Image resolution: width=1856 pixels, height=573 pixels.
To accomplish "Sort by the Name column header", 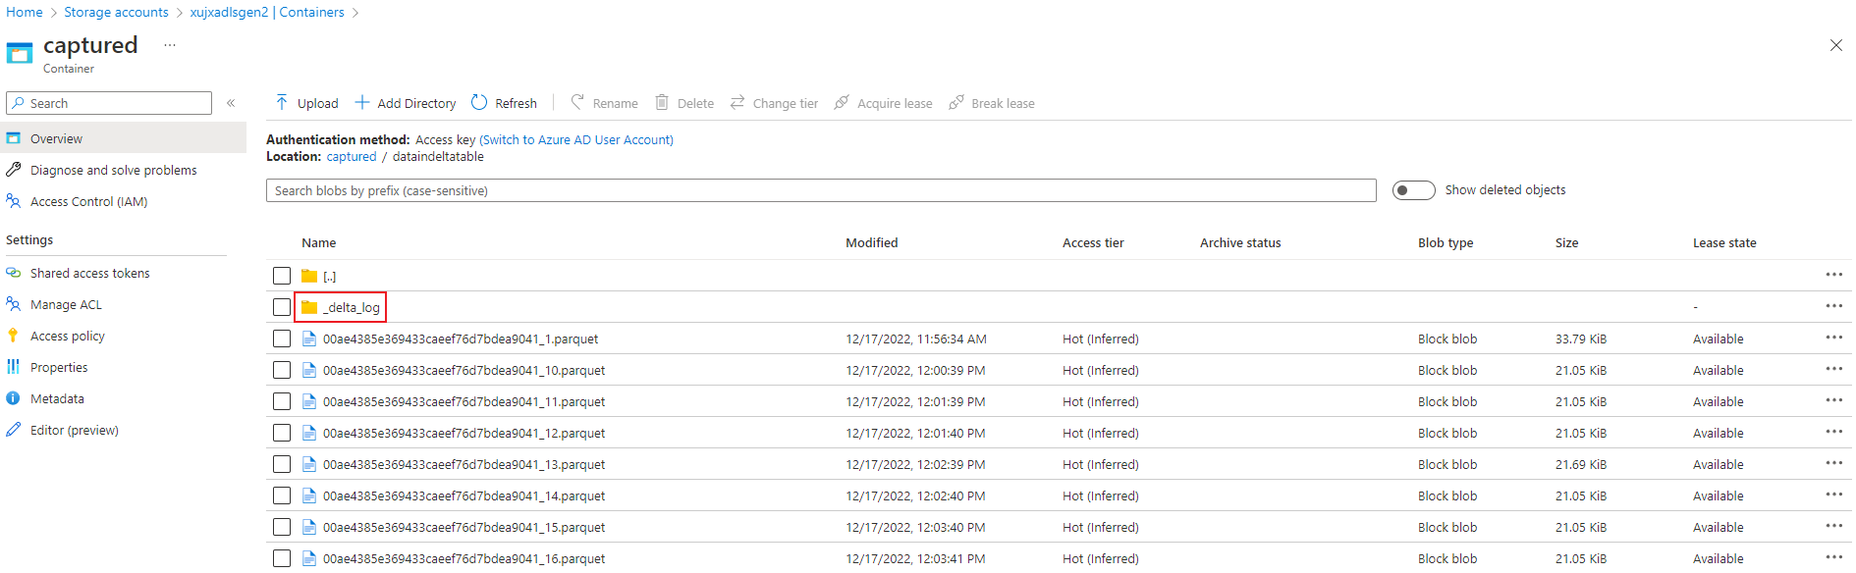I will (x=319, y=242).
